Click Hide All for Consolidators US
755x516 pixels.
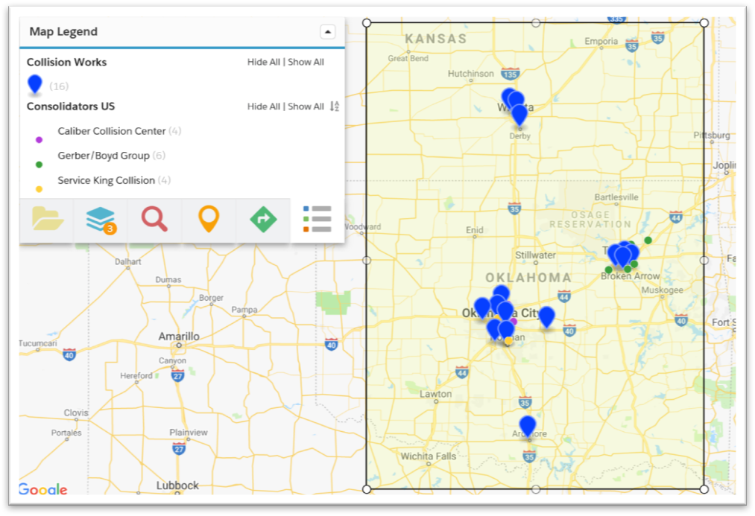tap(263, 106)
